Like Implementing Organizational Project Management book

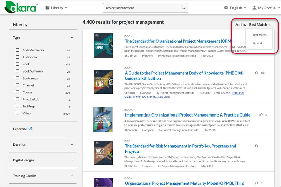click(x=261, y=115)
